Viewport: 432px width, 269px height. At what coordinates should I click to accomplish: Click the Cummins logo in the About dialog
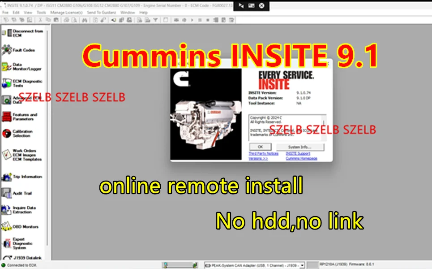pyautogui.click(x=181, y=79)
